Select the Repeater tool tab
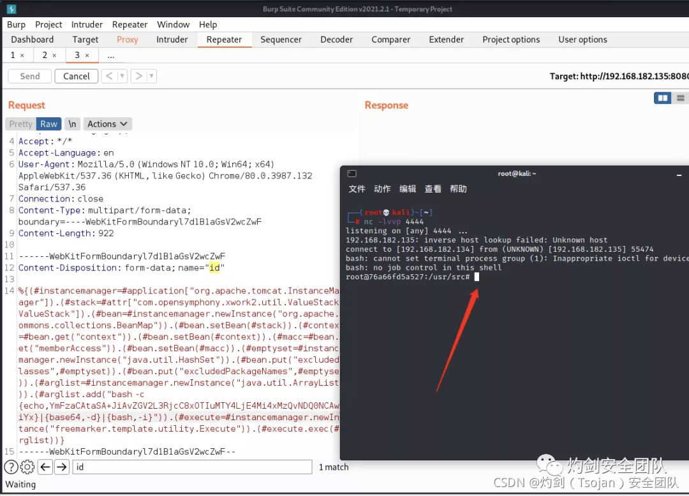This screenshot has width=689, height=496. [224, 40]
